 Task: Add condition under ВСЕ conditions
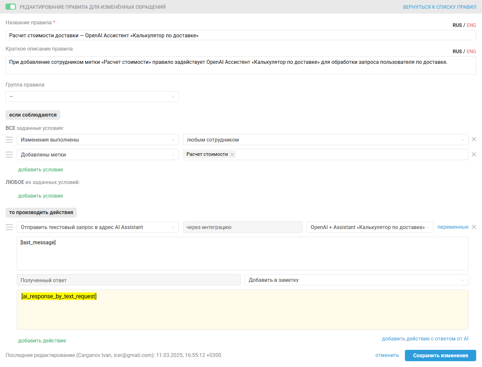pos(40,170)
